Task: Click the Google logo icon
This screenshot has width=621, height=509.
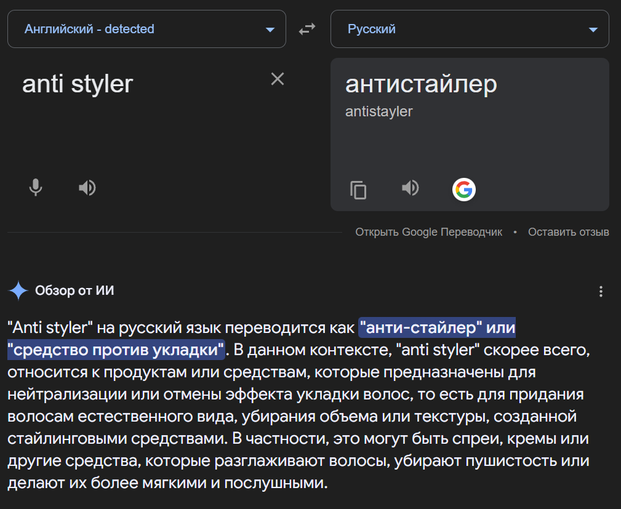Action: point(463,190)
